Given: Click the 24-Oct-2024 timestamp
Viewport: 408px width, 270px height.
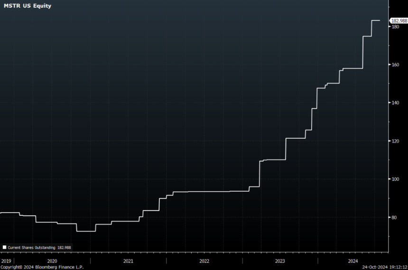Looking at the screenshot, I should (375, 267).
